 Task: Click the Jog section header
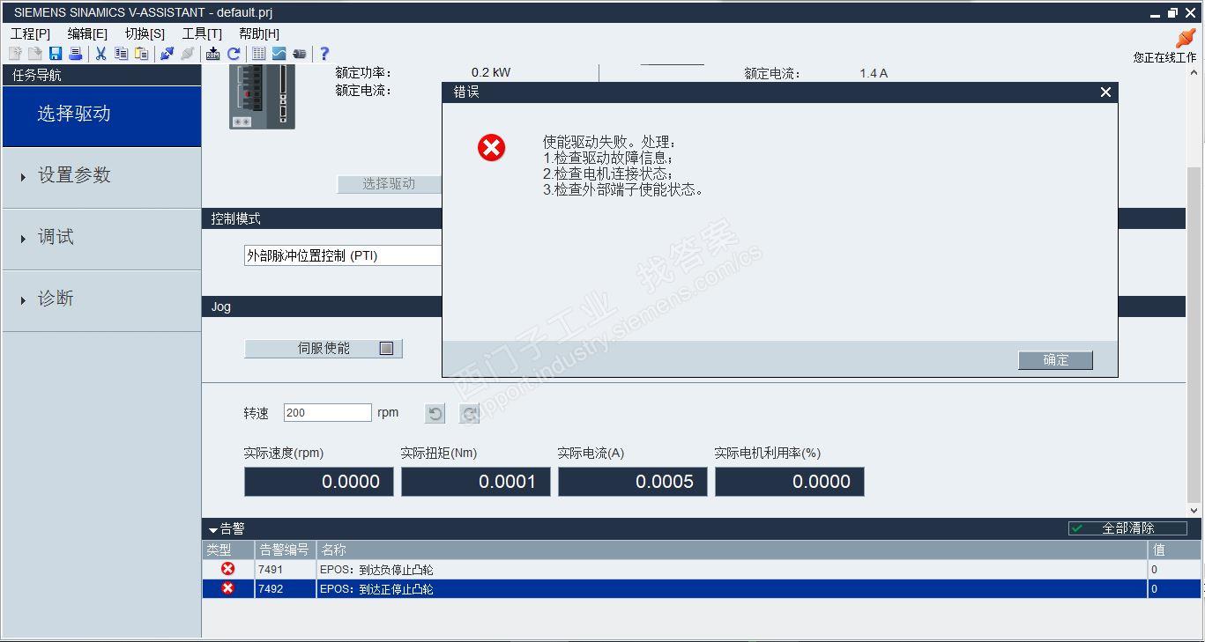[x=322, y=306]
